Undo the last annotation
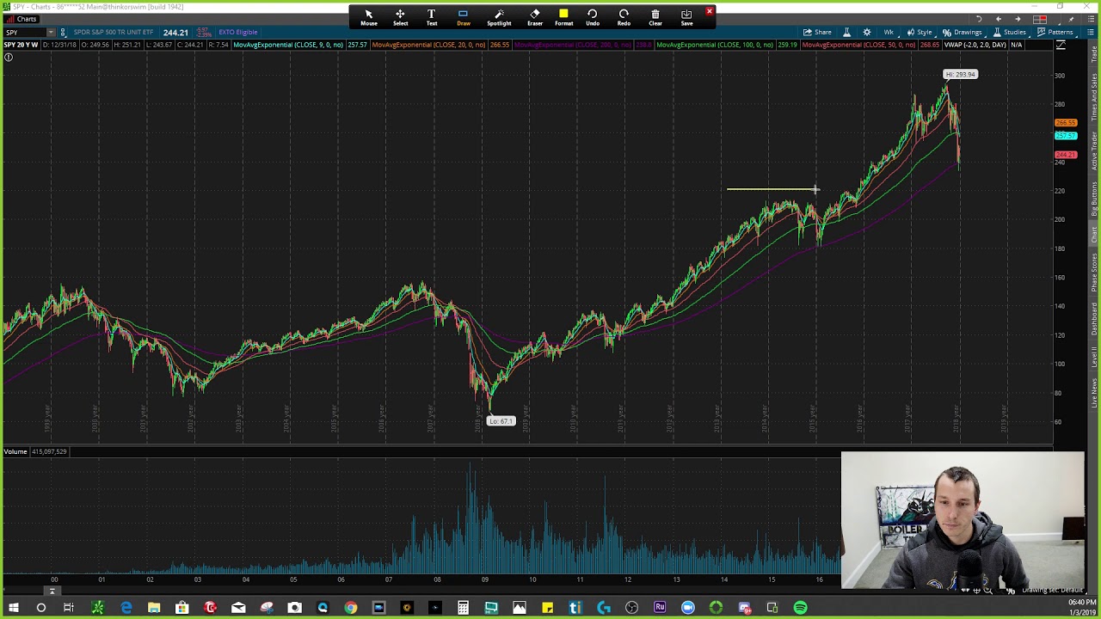The height and width of the screenshot is (619, 1101). [x=593, y=16]
